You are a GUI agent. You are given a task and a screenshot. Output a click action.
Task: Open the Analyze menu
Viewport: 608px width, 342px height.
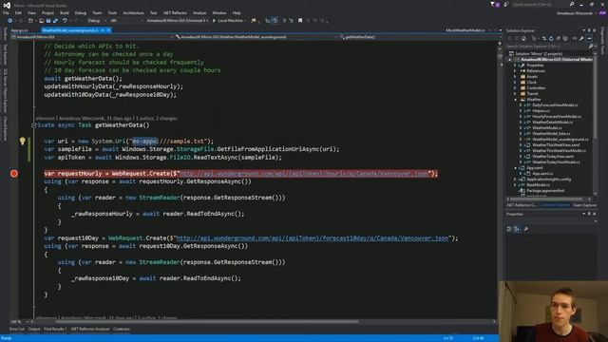pyautogui.click(x=199, y=12)
